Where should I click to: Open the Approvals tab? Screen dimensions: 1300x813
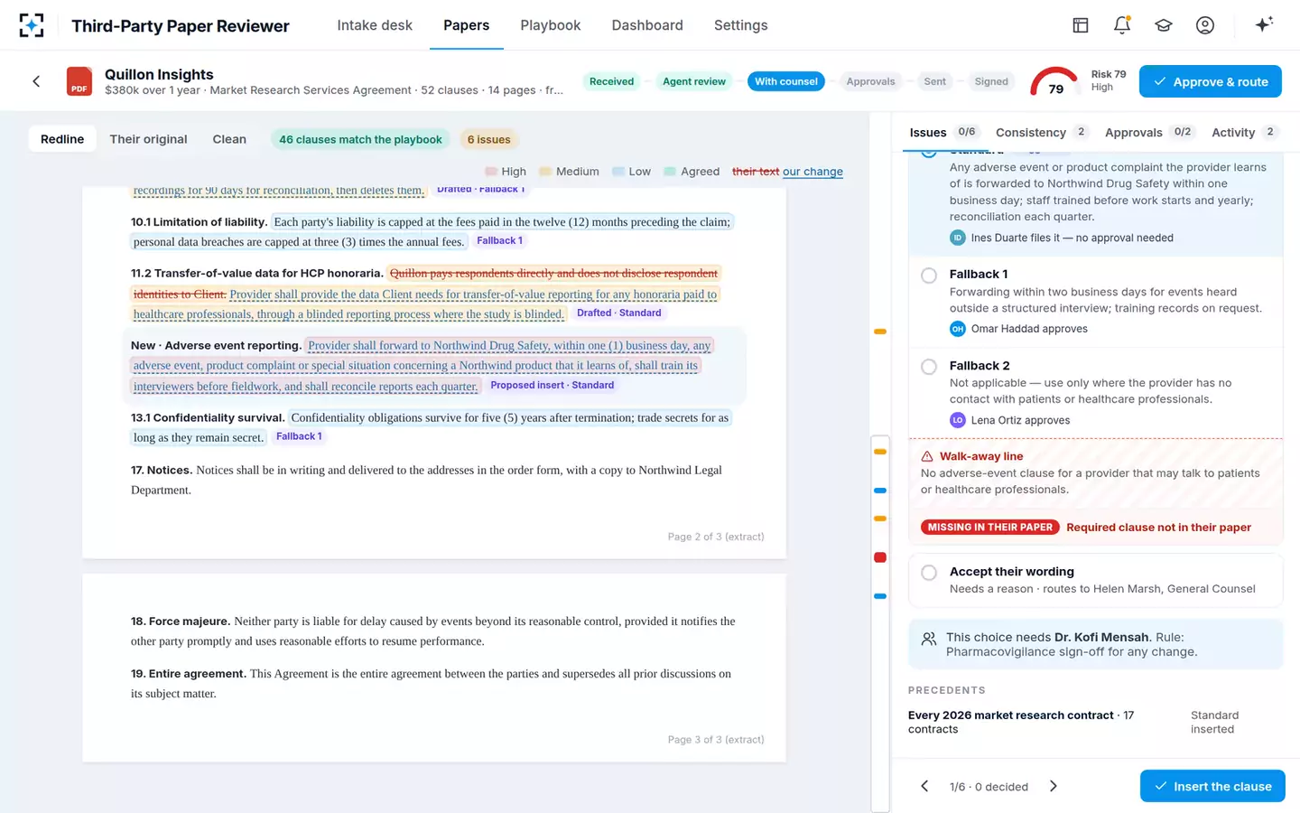pos(1150,132)
